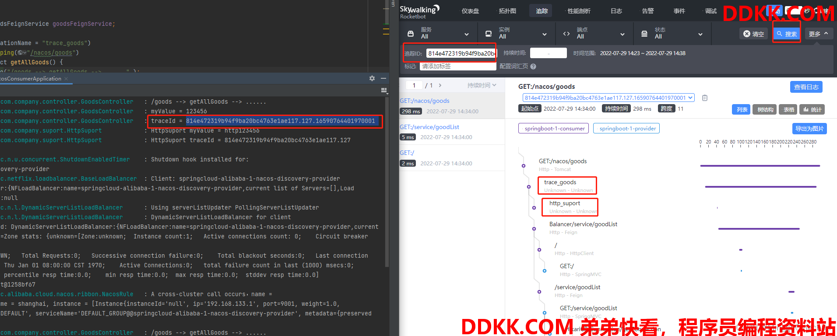The image size is (837, 336).
Task: Open the 告警 alarm menu
Action: pos(648,11)
